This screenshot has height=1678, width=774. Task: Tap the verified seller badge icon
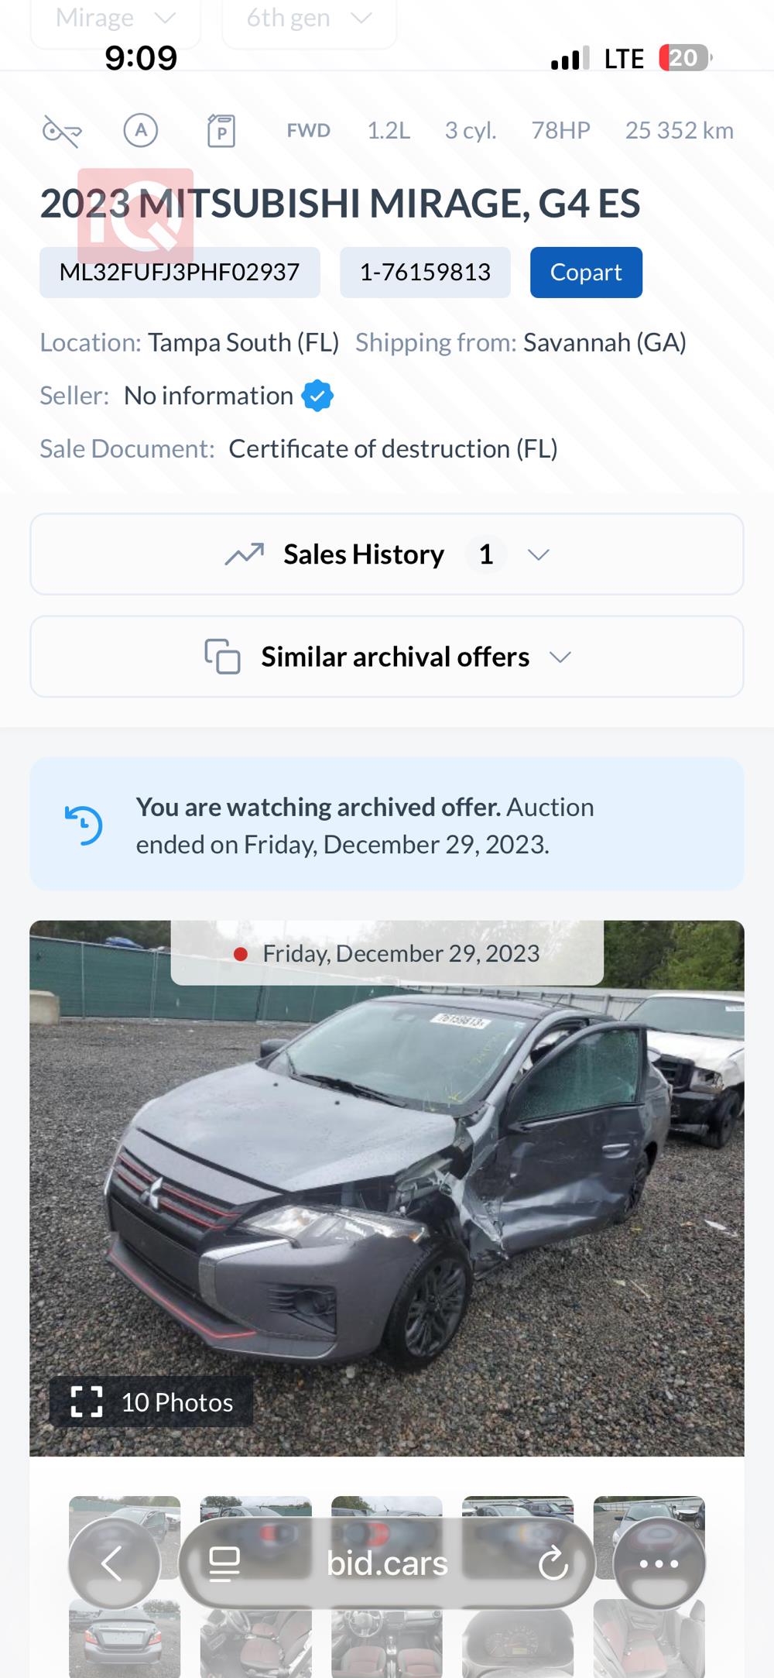[x=317, y=396]
